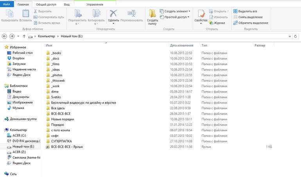Open Properties (Свойства) icon in ribbon
301x177 pixels.
[x=201, y=14]
